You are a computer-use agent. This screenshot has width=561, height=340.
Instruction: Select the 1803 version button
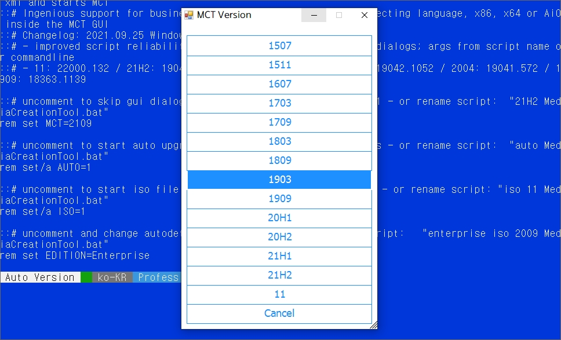pos(279,141)
